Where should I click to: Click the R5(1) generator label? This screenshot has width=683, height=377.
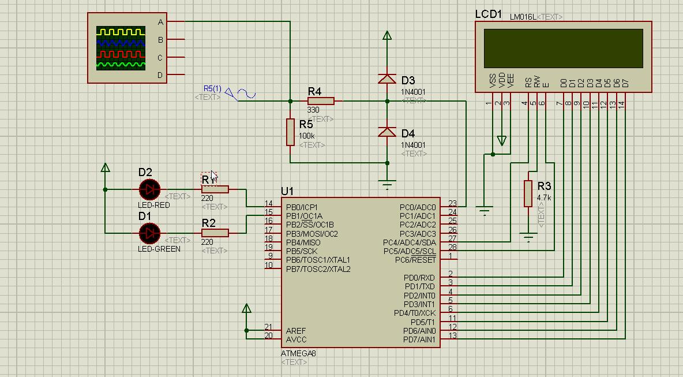212,89
